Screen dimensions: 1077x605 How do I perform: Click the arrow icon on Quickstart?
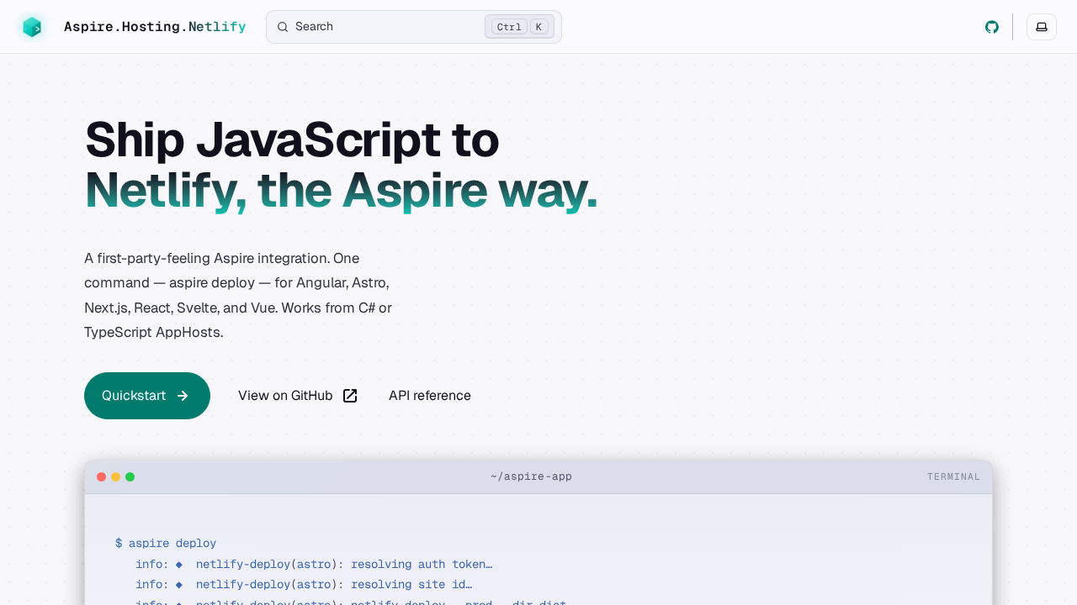(x=183, y=396)
